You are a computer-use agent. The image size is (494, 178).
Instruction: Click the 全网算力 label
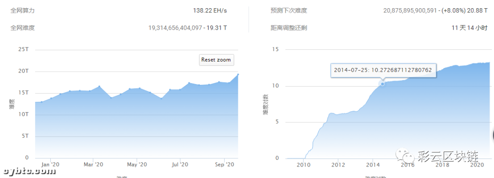click(x=22, y=10)
